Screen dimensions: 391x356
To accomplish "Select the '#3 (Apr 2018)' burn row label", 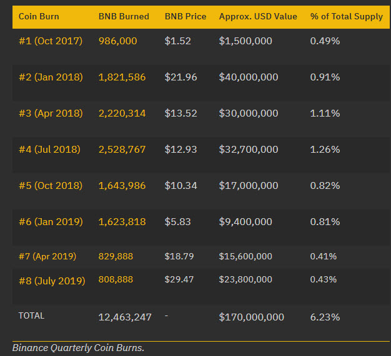I will 51,113.
